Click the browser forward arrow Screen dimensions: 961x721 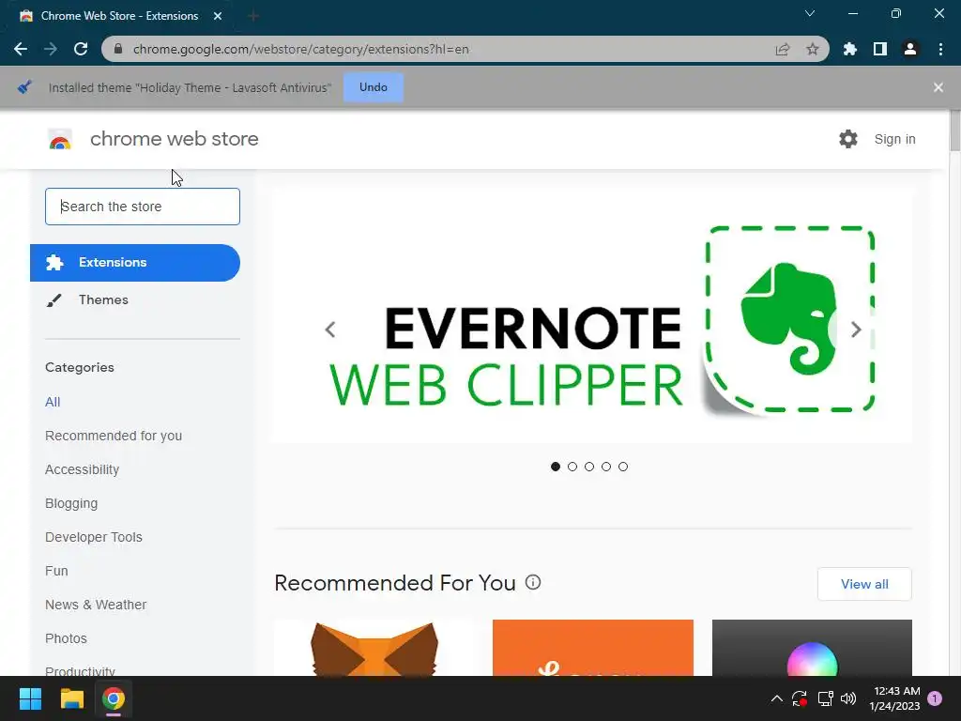(51, 49)
